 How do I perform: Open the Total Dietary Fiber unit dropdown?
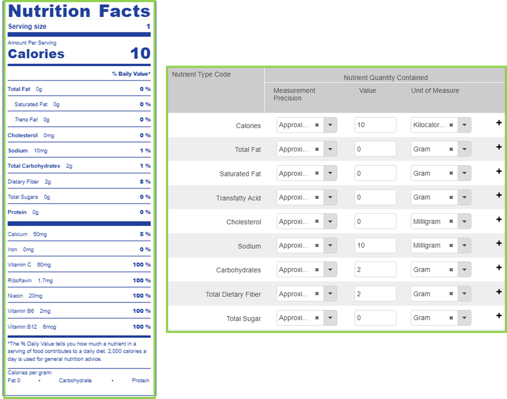[x=464, y=294]
